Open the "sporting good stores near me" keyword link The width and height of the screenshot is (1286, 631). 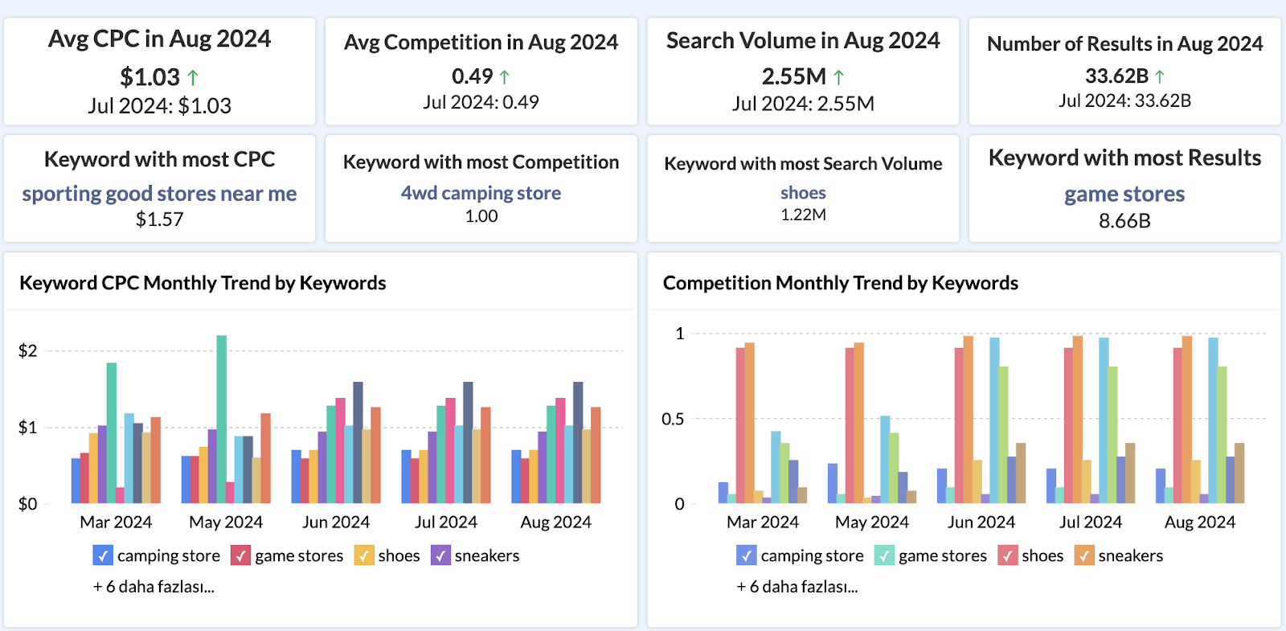(x=159, y=194)
